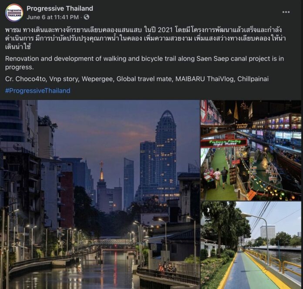The height and width of the screenshot is (289, 303).
Task: Click the public globe audience icon
Action: [87, 17]
